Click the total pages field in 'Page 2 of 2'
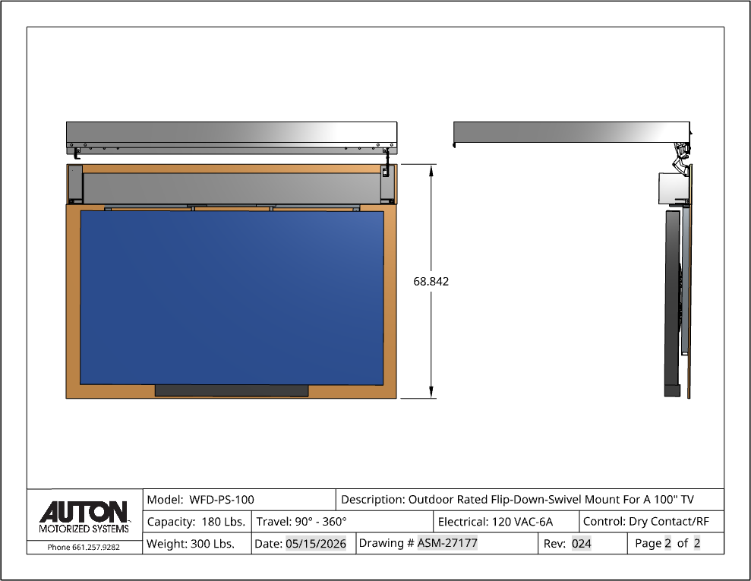Screen dimensions: 751x581 (x=697, y=543)
